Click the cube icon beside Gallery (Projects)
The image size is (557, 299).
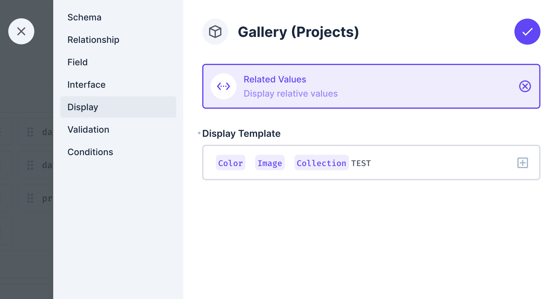(215, 32)
